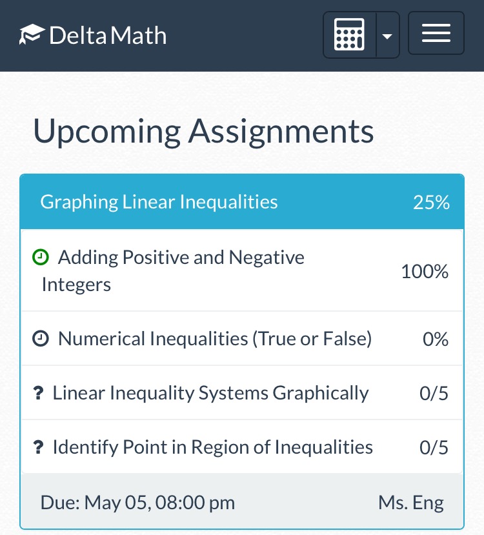Click the DeltaMath brand name text
The image size is (484, 535).
(108, 35)
